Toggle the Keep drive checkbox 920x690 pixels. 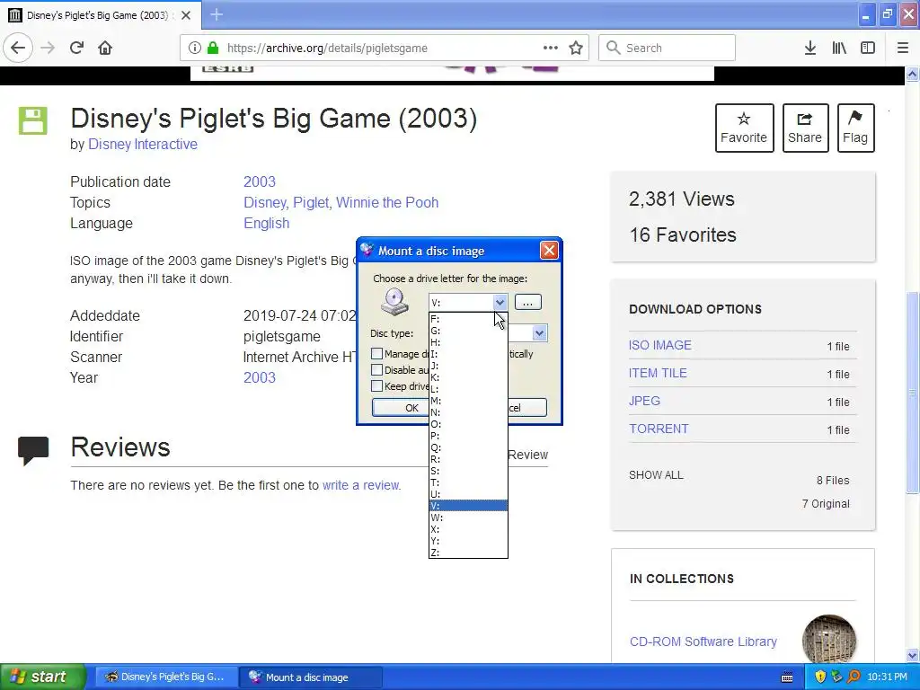point(376,386)
